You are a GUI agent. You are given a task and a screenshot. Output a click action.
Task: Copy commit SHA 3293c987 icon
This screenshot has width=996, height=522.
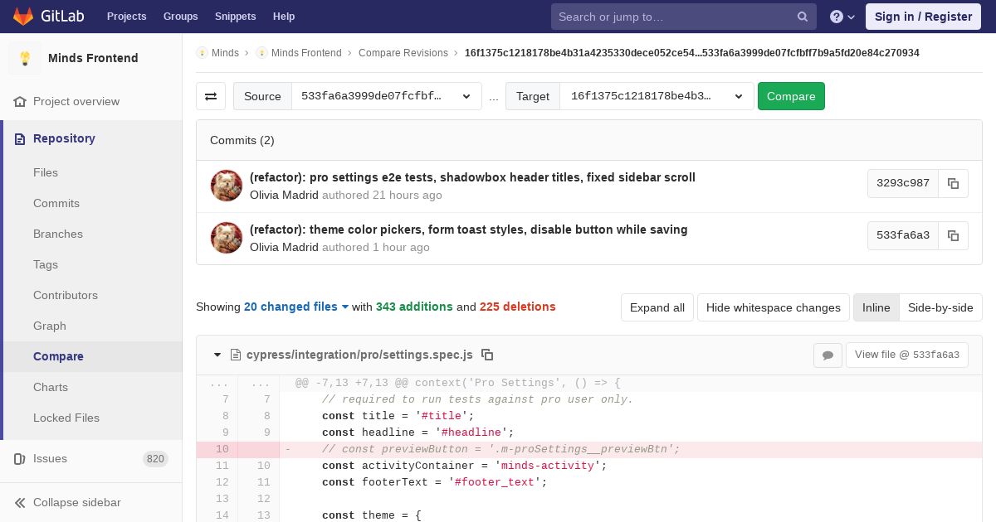pos(953,184)
